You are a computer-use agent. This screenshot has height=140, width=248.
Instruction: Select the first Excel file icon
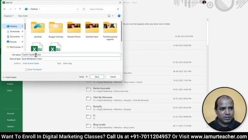37,47
